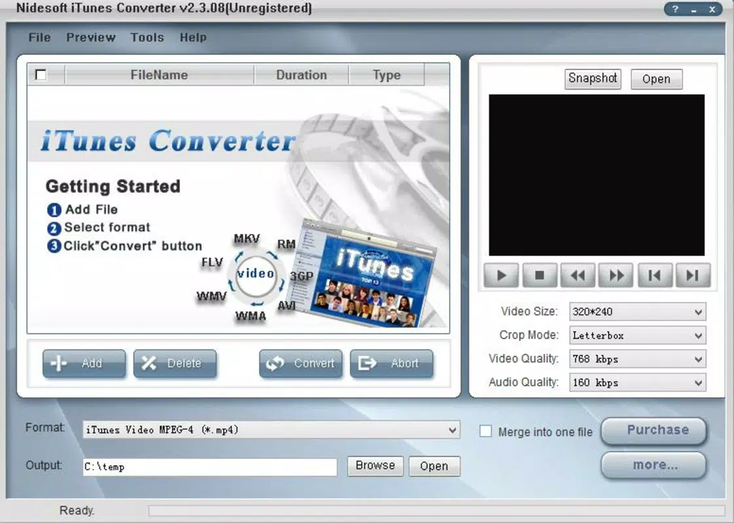Click the Type column header
Screen dimensions: 734x523
pyautogui.click(x=387, y=75)
